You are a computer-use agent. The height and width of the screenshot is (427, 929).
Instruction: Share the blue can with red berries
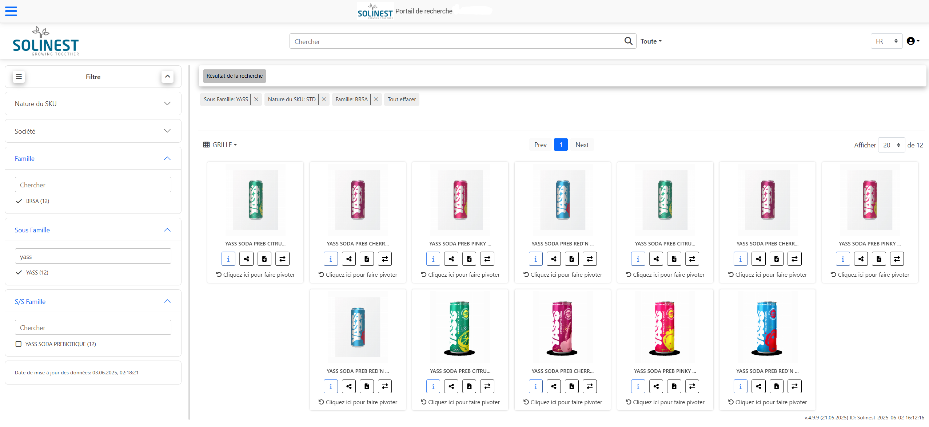pos(758,386)
